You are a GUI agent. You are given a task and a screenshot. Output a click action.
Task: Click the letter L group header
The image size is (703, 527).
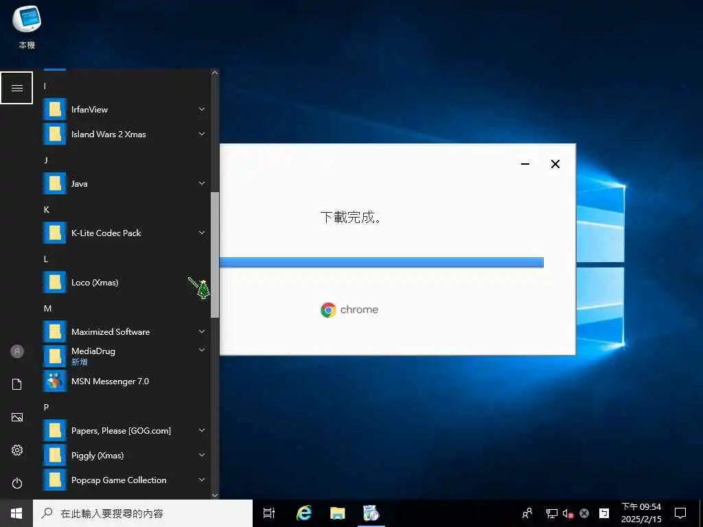(46, 259)
